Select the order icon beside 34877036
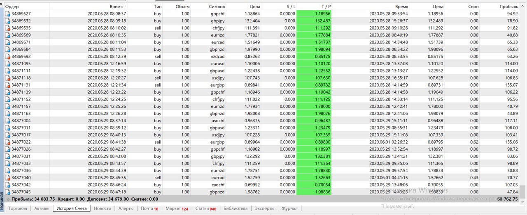 click(7, 170)
